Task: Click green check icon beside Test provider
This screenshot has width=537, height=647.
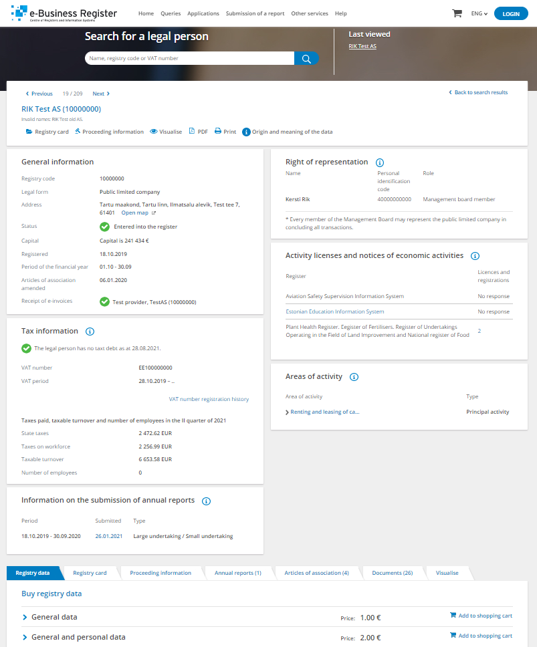Action: 105,301
